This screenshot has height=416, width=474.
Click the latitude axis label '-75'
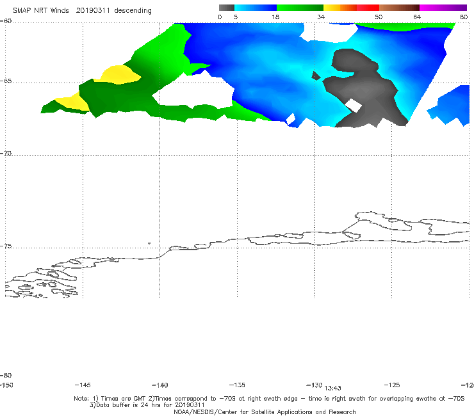(x=6, y=246)
